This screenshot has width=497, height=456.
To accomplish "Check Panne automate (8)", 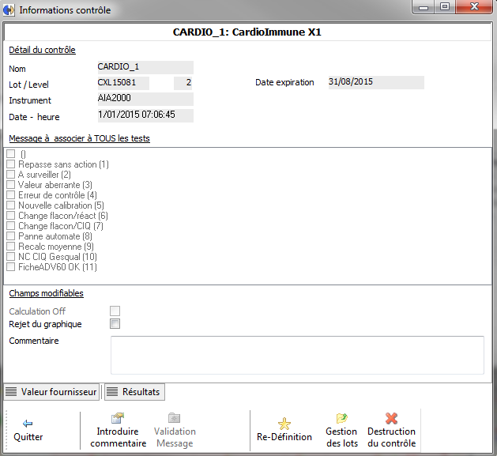I will click(11, 236).
